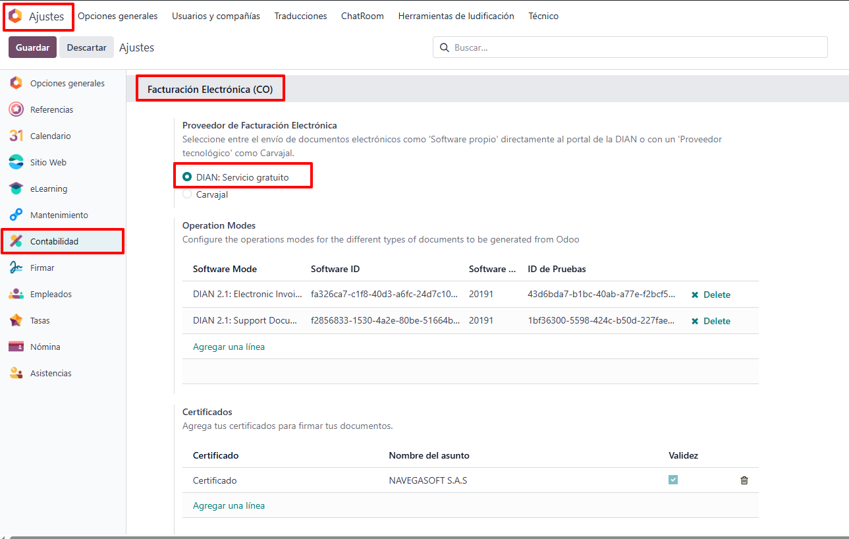Click the NAVEGASOFT S.A.S cell
The image size is (849, 539).
428,480
